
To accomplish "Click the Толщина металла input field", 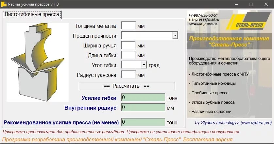I will (x=128, y=26).
